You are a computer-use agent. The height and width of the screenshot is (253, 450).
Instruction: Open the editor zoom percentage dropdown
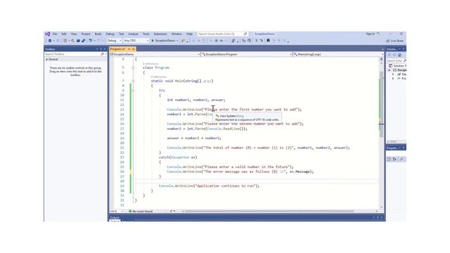(x=116, y=211)
